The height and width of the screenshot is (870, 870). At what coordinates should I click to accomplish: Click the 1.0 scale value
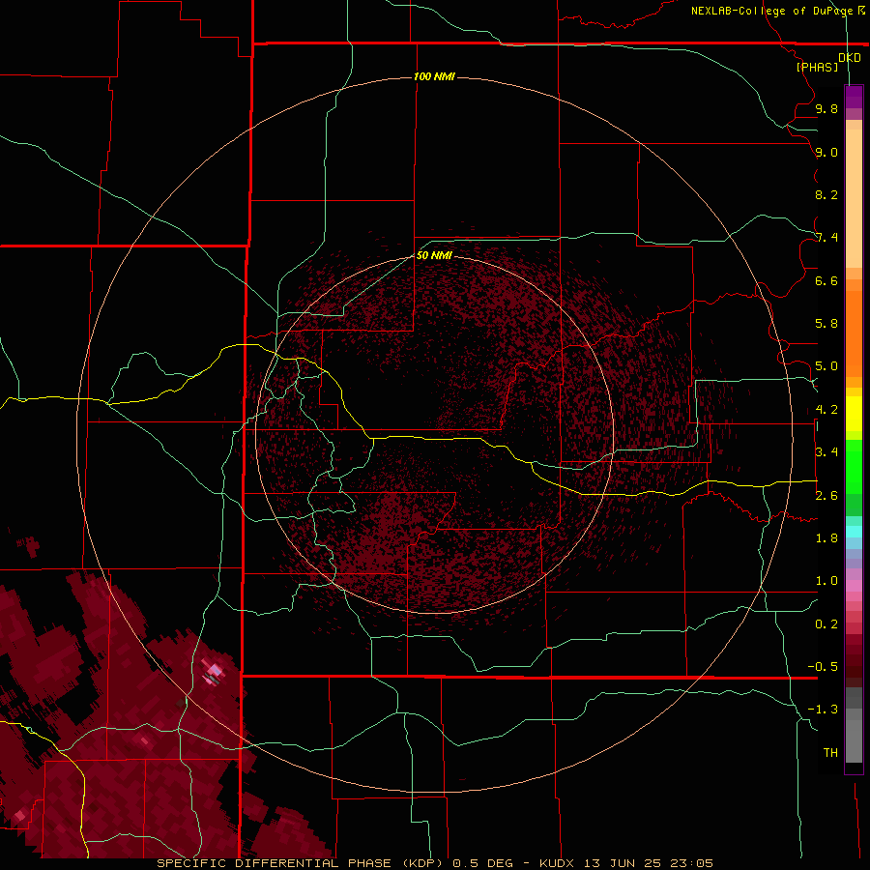point(826,581)
